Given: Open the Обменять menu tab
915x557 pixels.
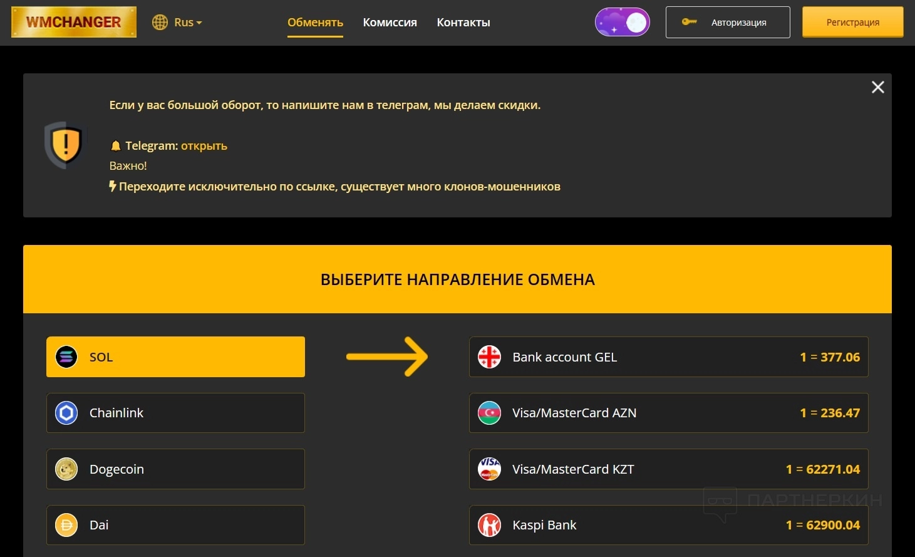Looking at the screenshot, I should (x=315, y=23).
